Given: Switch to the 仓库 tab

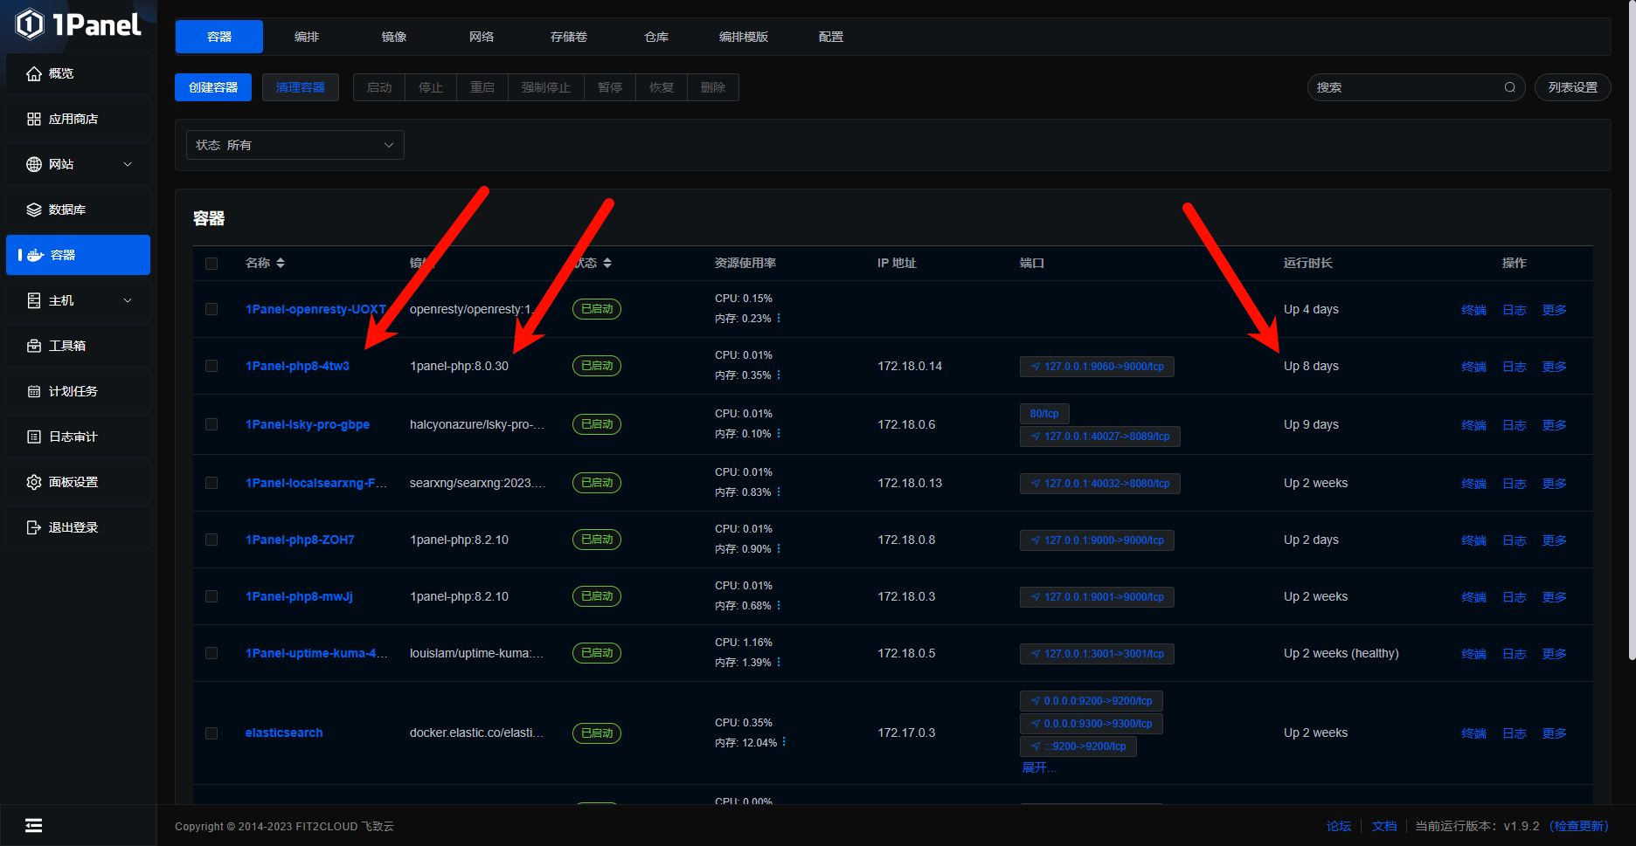Looking at the screenshot, I should pyautogui.click(x=656, y=37).
